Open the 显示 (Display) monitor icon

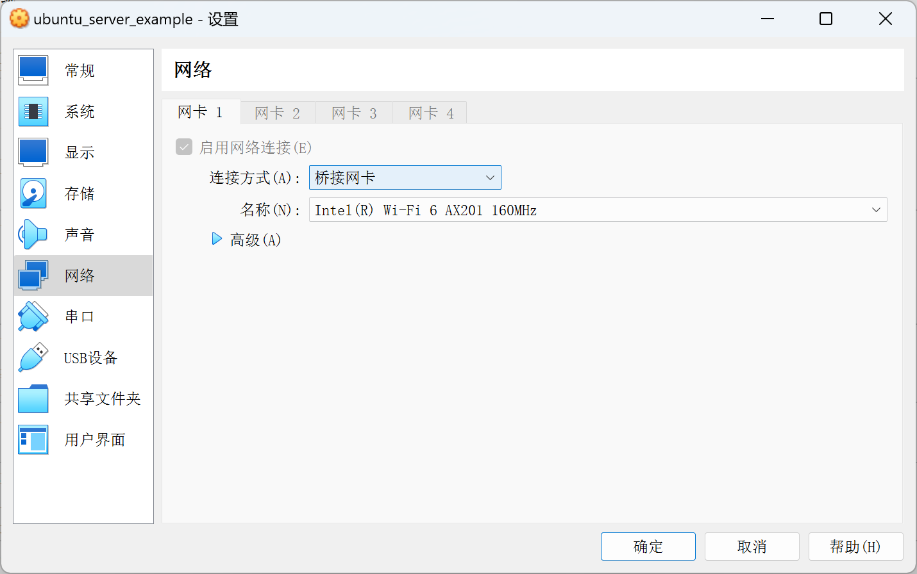click(x=33, y=152)
